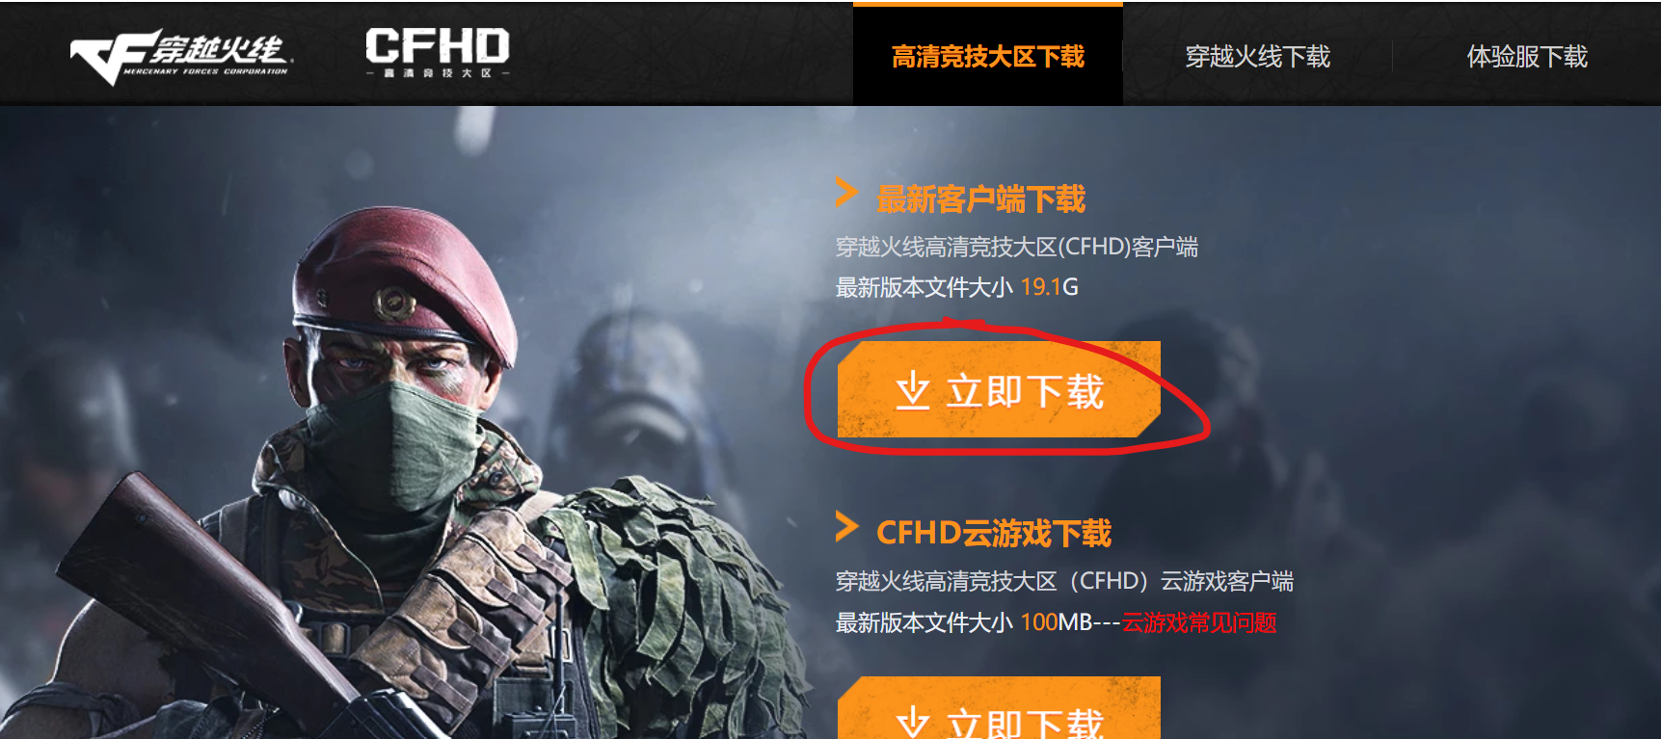The image size is (1661, 739).
Task: Click the CFHD 高清竞技大区 logo
Action: pyautogui.click(x=438, y=53)
